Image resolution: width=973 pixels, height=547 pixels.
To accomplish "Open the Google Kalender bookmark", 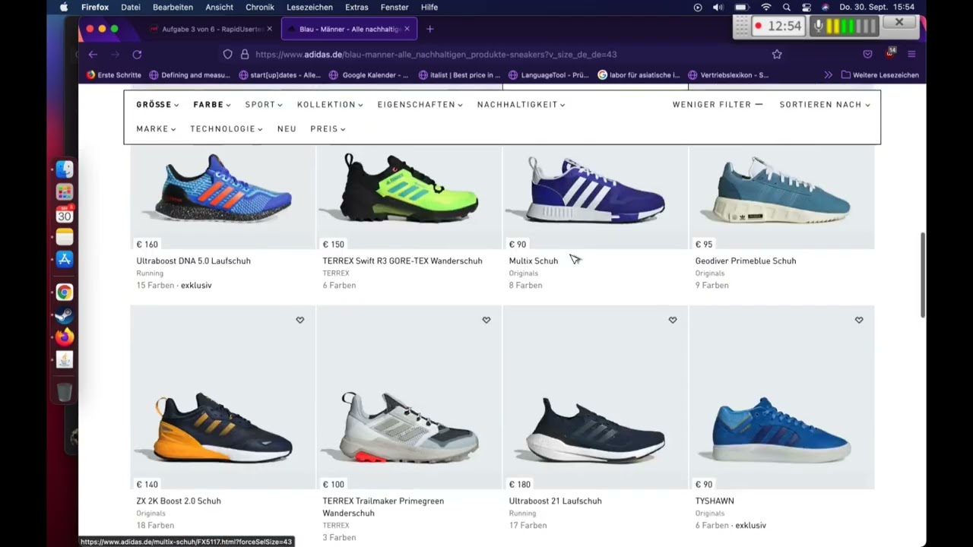I will click(x=369, y=75).
